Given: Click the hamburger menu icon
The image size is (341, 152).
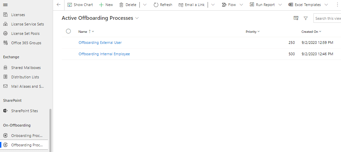Looking at the screenshot, I should (x=5, y=5).
